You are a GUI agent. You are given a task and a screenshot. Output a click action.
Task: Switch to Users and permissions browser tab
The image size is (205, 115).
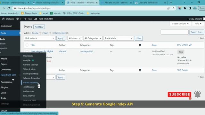150,3
